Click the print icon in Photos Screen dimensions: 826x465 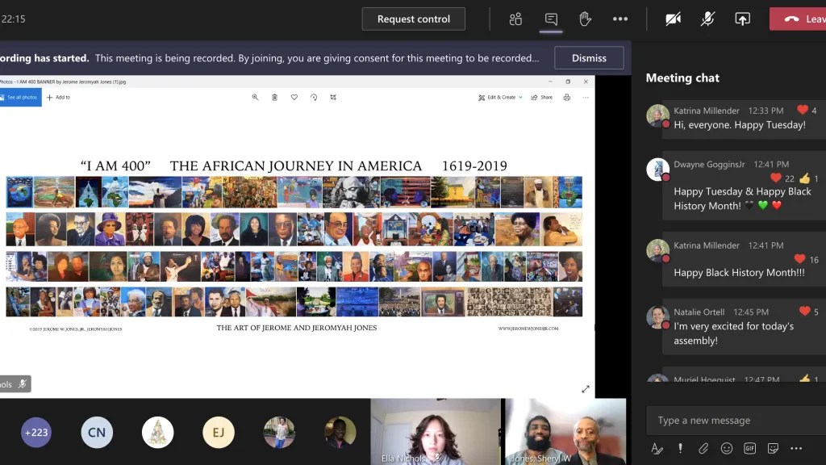[566, 97]
